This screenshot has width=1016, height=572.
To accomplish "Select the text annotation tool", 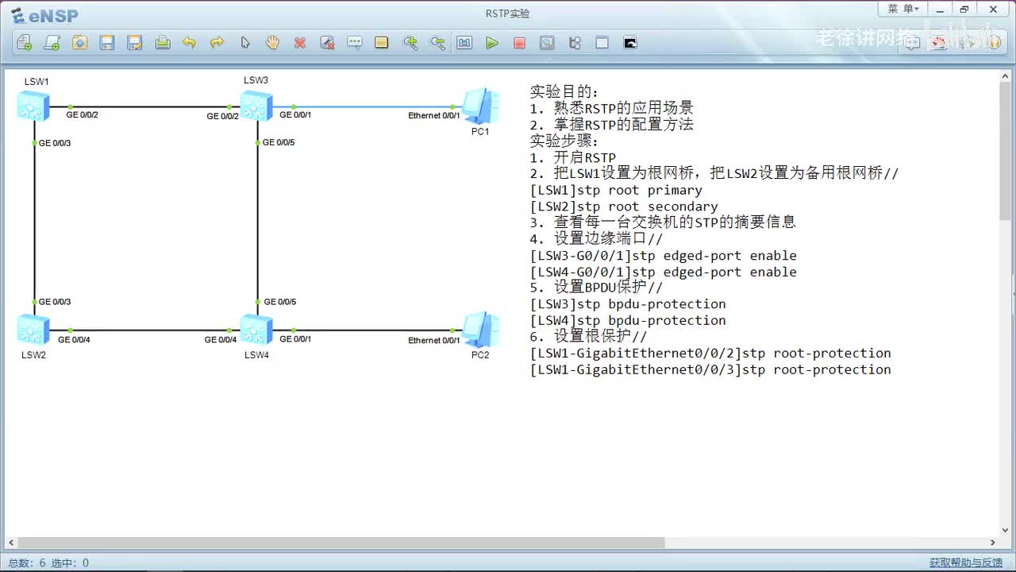I will point(355,43).
